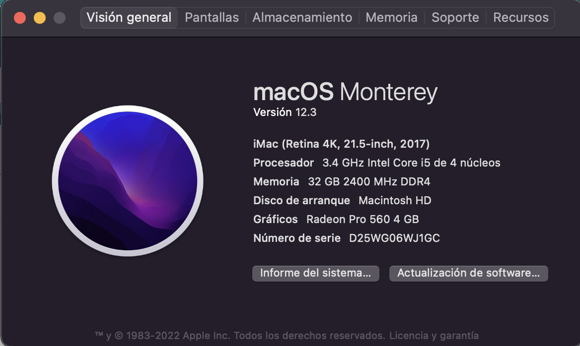Click the Procesador Intel Core i5 line
The image size is (580, 346).
pyautogui.click(x=376, y=163)
